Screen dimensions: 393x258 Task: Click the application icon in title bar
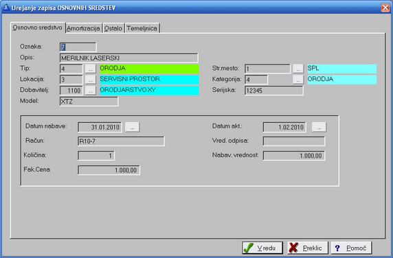coord(6,8)
